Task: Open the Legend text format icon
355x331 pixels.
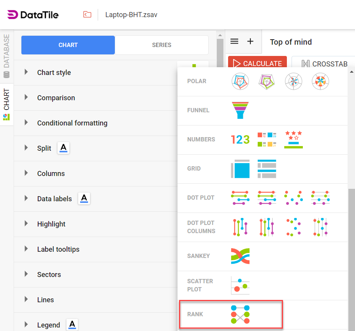Action: [72, 325]
